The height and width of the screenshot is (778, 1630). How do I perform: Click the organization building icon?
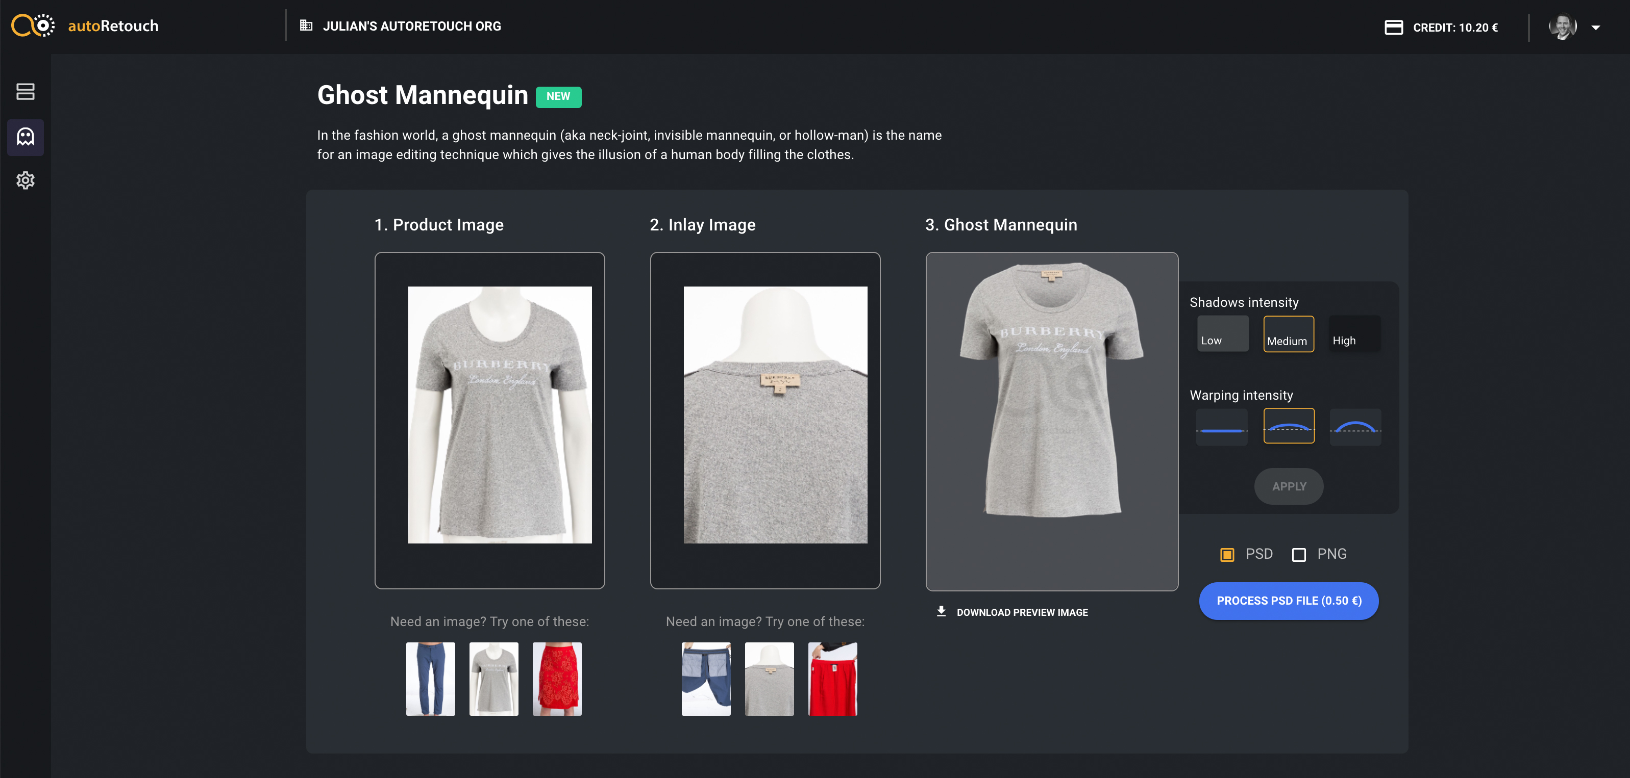tap(306, 26)
